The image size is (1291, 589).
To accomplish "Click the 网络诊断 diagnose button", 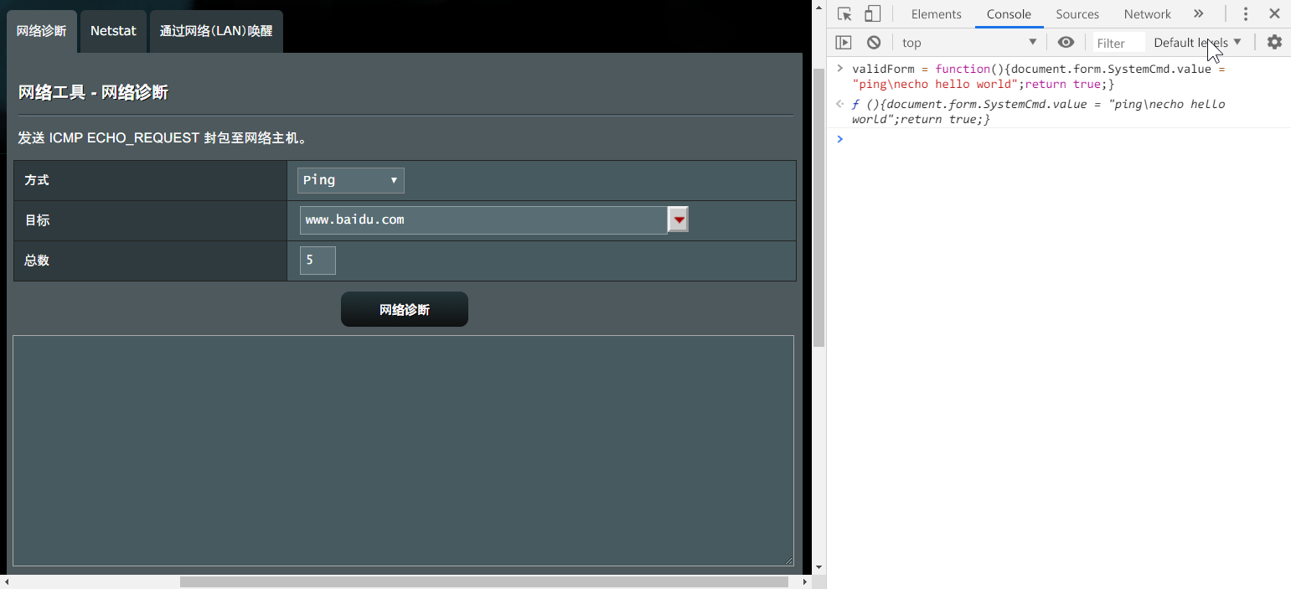I will [x=404, y=310].
